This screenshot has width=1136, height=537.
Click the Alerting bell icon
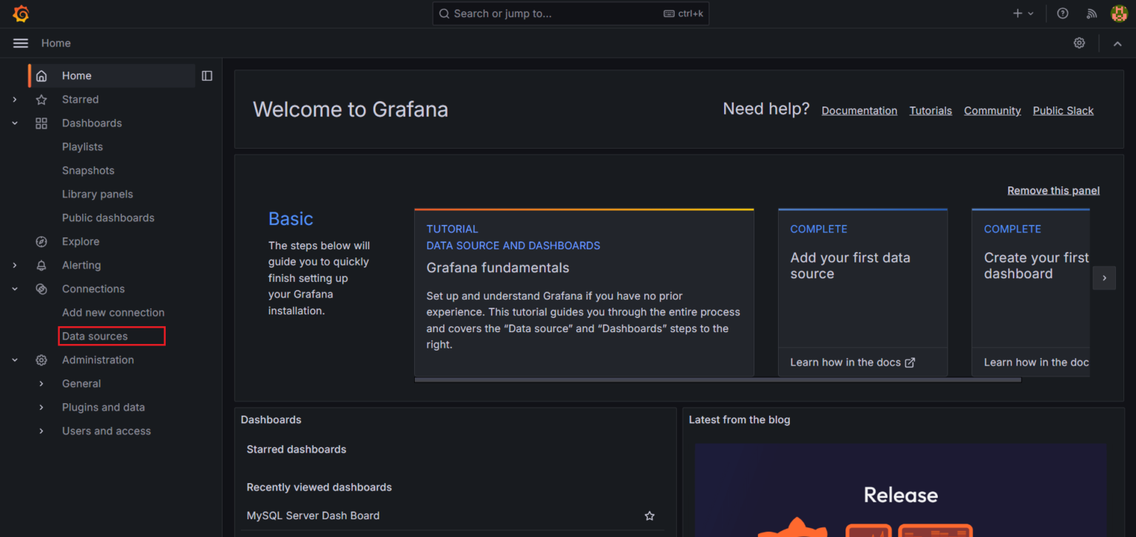(x=41, y=265)
